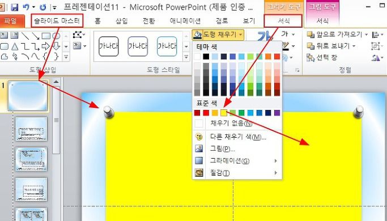Switch to the 슬라이드 마스터 tab
The height and width of the screenshot is (221, 387).
pos(57,20)
